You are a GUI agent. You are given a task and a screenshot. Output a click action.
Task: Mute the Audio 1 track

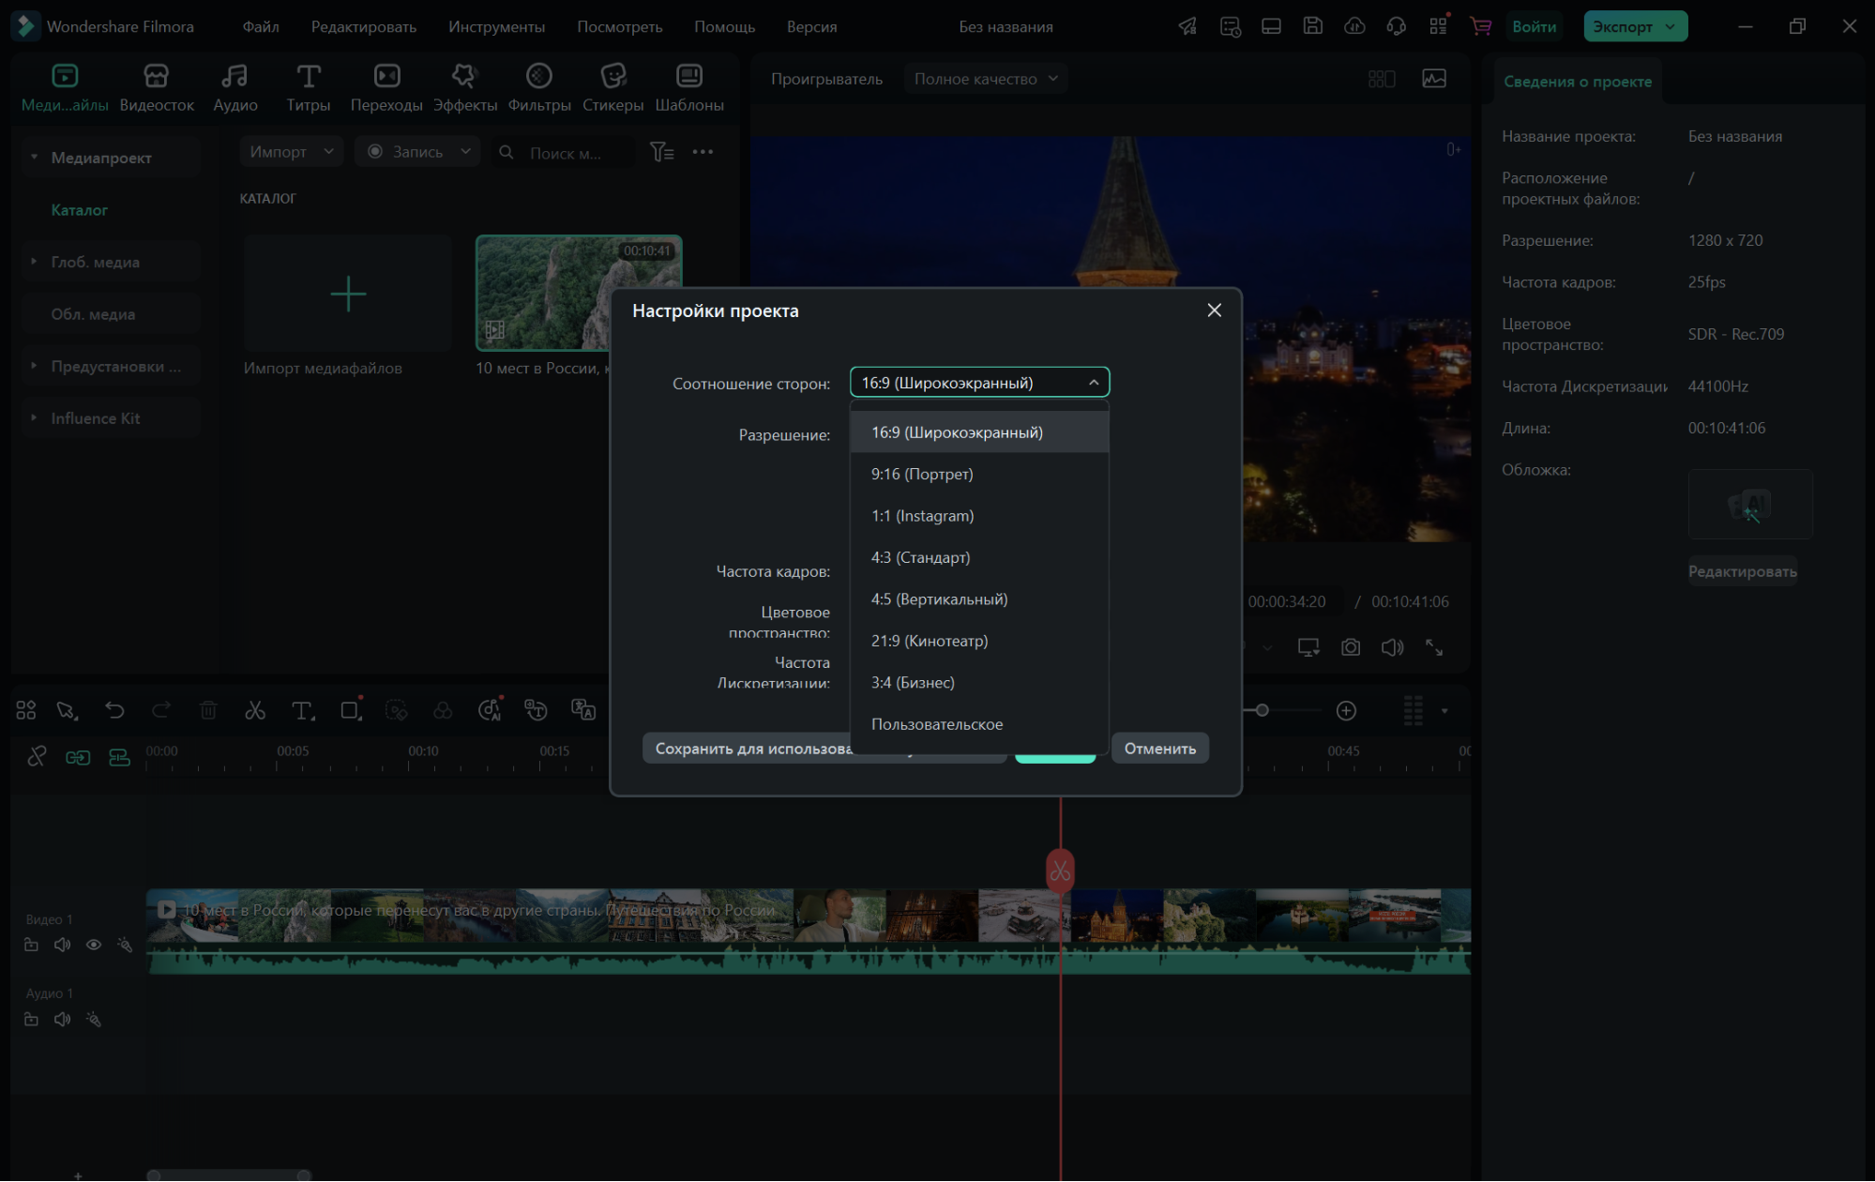(62, 1020)
